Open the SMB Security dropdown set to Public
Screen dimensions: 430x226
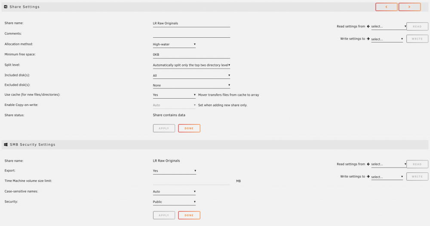[174, 202]
